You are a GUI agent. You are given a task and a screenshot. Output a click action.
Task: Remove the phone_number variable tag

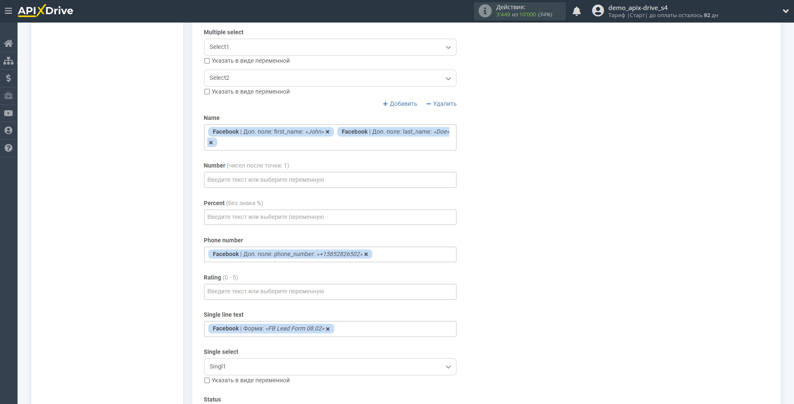click(366, 254)
